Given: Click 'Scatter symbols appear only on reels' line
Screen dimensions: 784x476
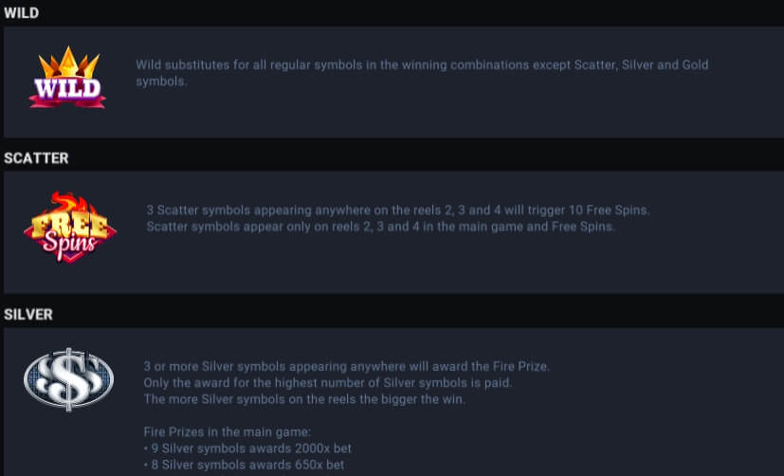Looking at the screenshot, I should (x=380, y=227).
